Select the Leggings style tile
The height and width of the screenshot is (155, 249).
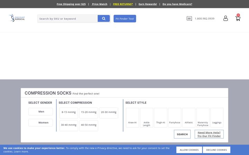[x=217, y=117]
